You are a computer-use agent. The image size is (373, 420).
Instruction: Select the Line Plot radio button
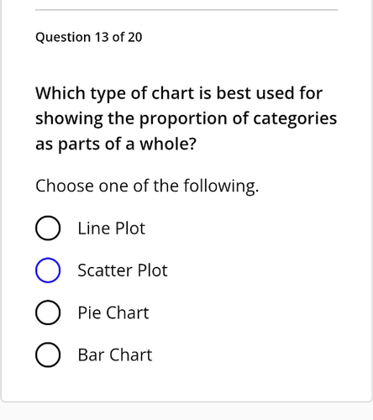[48, 228]
